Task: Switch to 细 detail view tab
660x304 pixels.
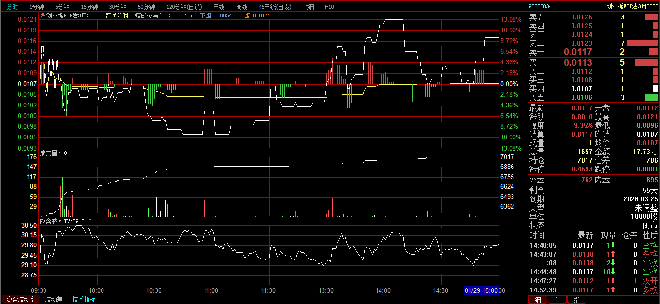Action: pyautogui.click(x=538, y=300)
